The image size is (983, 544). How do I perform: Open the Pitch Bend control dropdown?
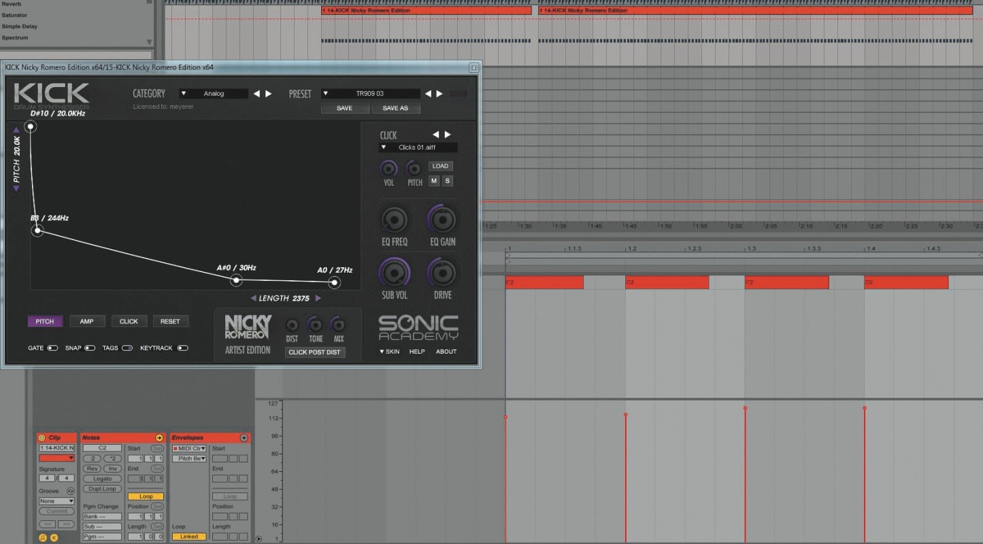pyautogui.click(x=189, y=458)
